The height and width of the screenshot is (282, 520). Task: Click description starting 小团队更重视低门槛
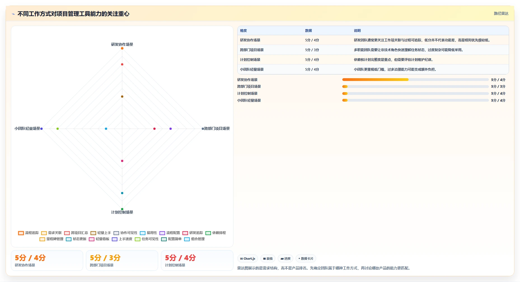click(395, 70)
